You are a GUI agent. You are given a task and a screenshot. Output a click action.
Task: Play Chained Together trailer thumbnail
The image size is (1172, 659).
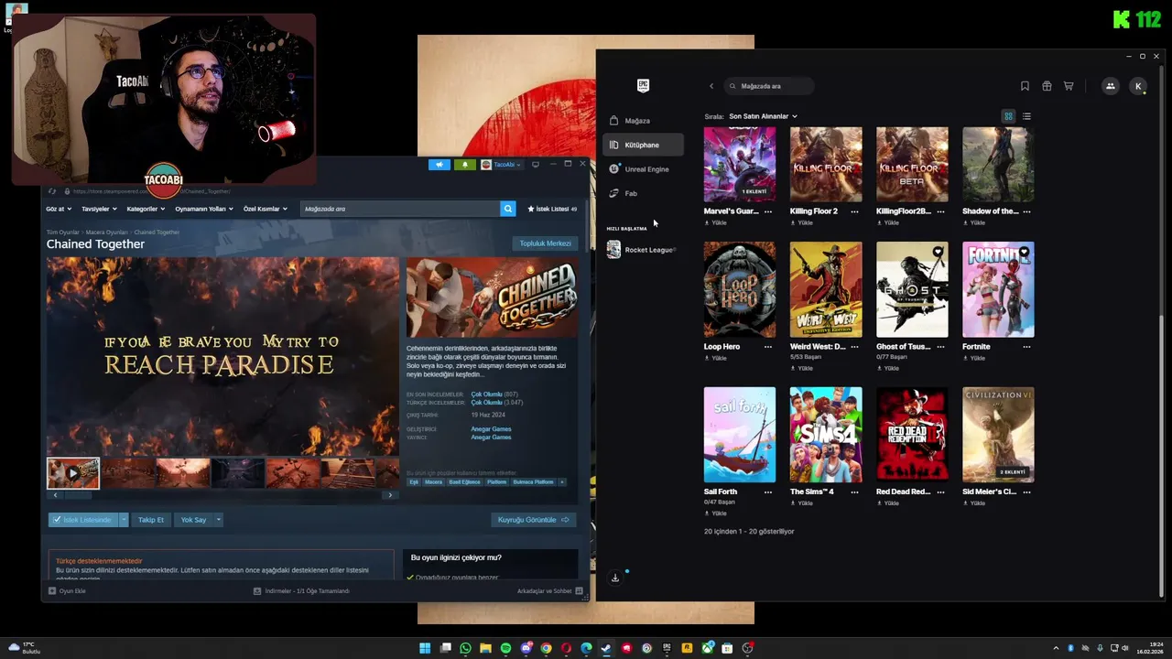coord(73,473)
